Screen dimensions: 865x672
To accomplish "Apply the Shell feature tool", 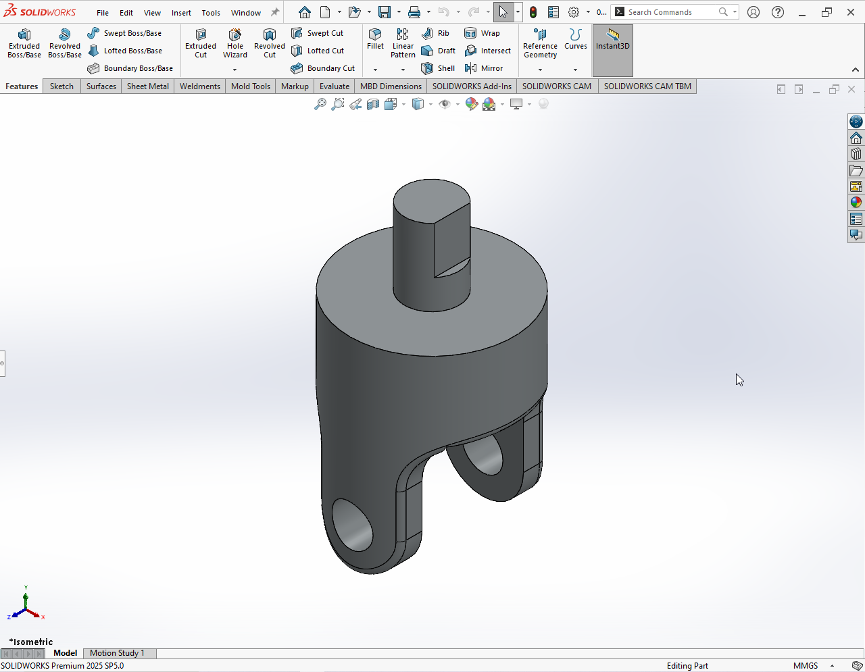I will (438, 68).
